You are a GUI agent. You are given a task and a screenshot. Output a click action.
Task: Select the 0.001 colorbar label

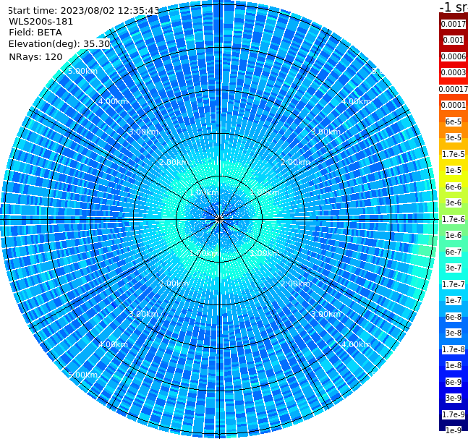point(454,40)
